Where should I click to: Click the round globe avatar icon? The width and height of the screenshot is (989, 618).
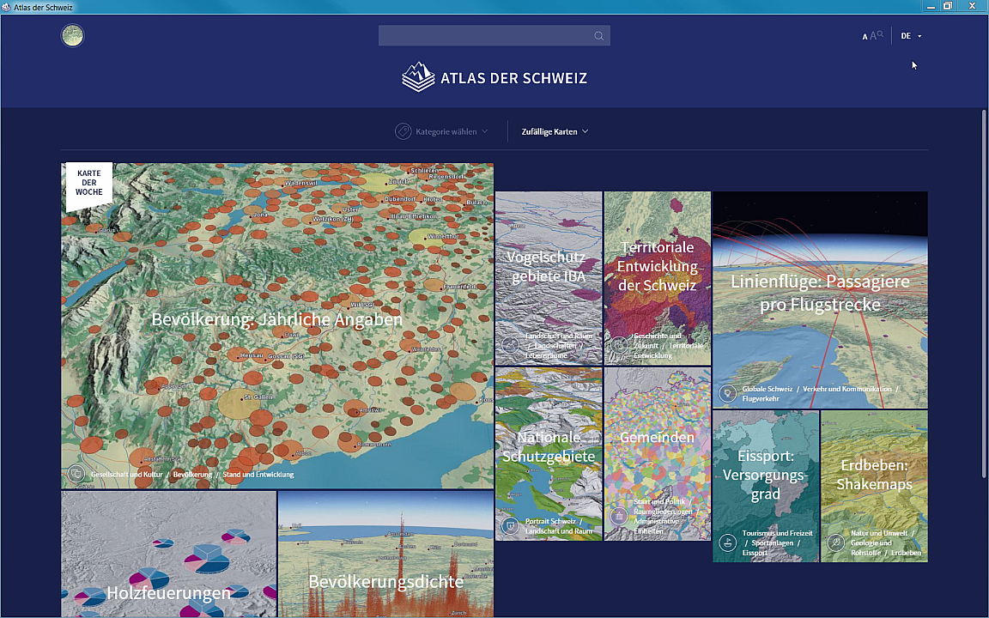(72, 35)
